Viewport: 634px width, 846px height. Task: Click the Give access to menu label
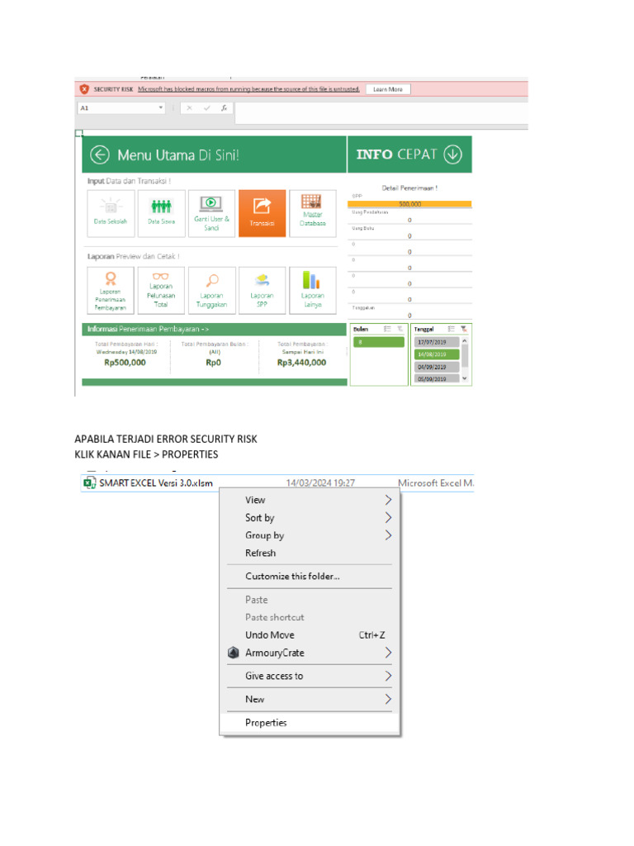pyautogui.click(x=274, y=676)
